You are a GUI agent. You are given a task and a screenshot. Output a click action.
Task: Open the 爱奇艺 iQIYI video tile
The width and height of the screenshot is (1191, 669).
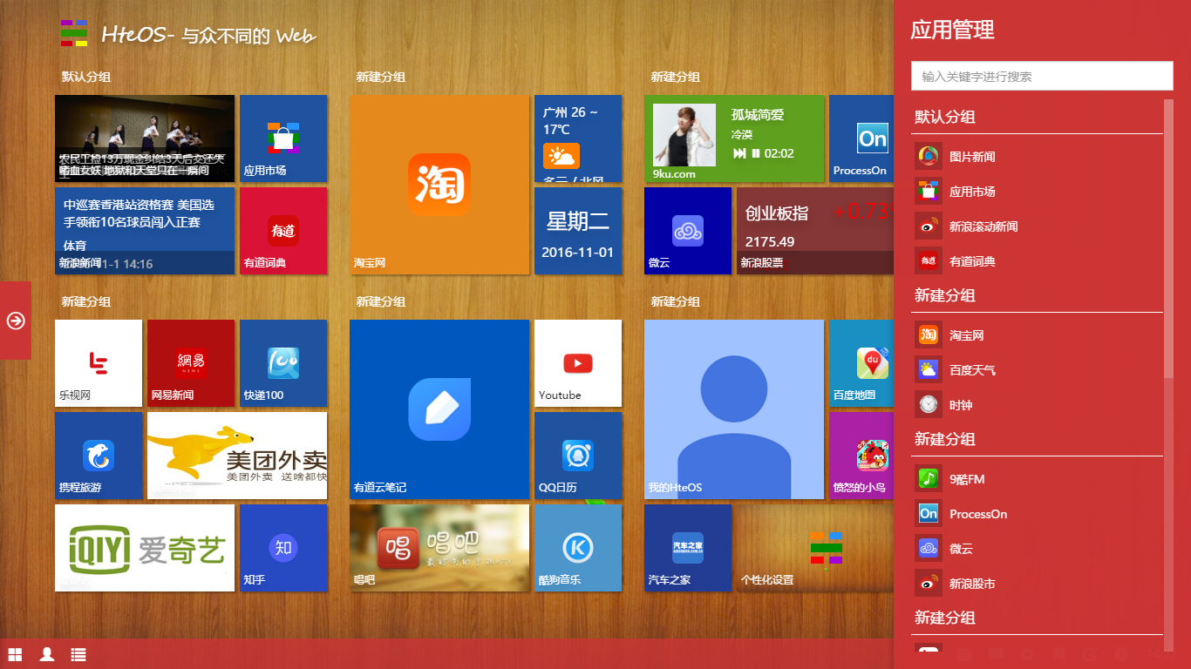click(144, 548)
